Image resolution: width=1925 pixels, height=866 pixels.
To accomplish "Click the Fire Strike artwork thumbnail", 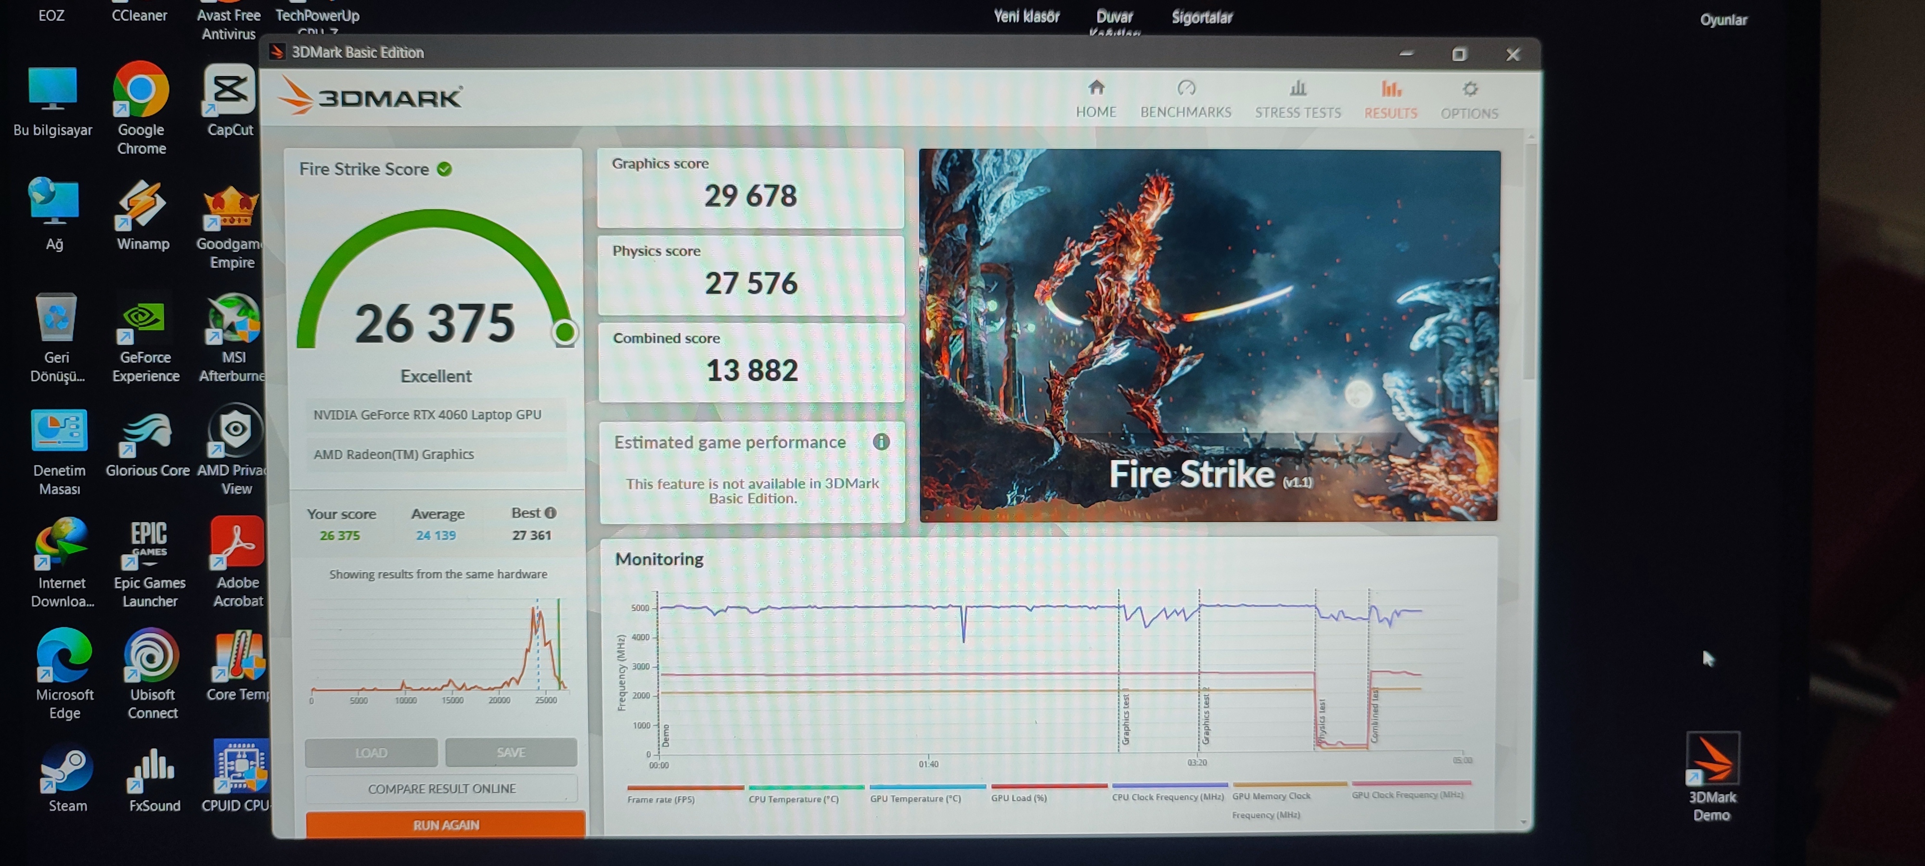I will [1208, 335].
